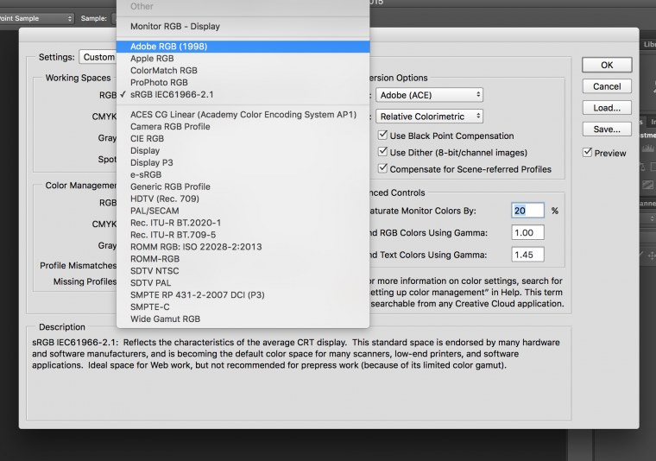656x461 pixels.
Task: Toggle Compensate for Scene-referred Profiles
Action: pyautogui.click(x=382, y=168)
